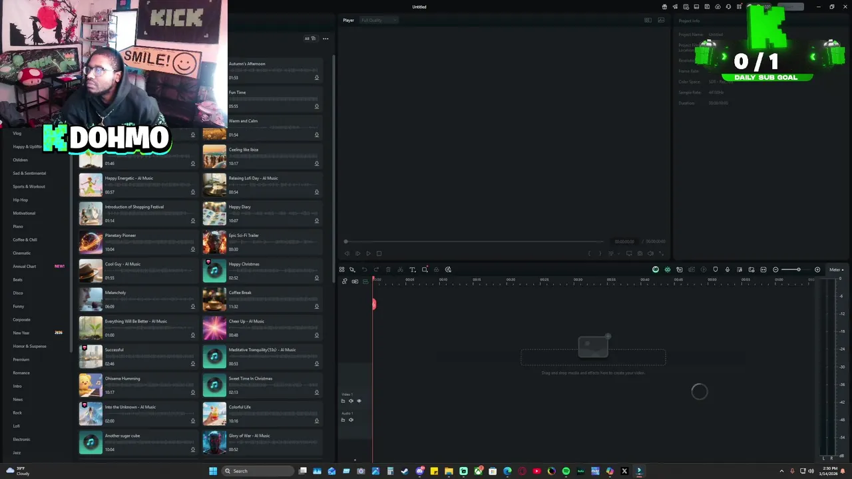Select the Happy Christmas track thumbnail
Image resolution: width=852 pixels, height=479 pixels.
[x=214, y=271]
